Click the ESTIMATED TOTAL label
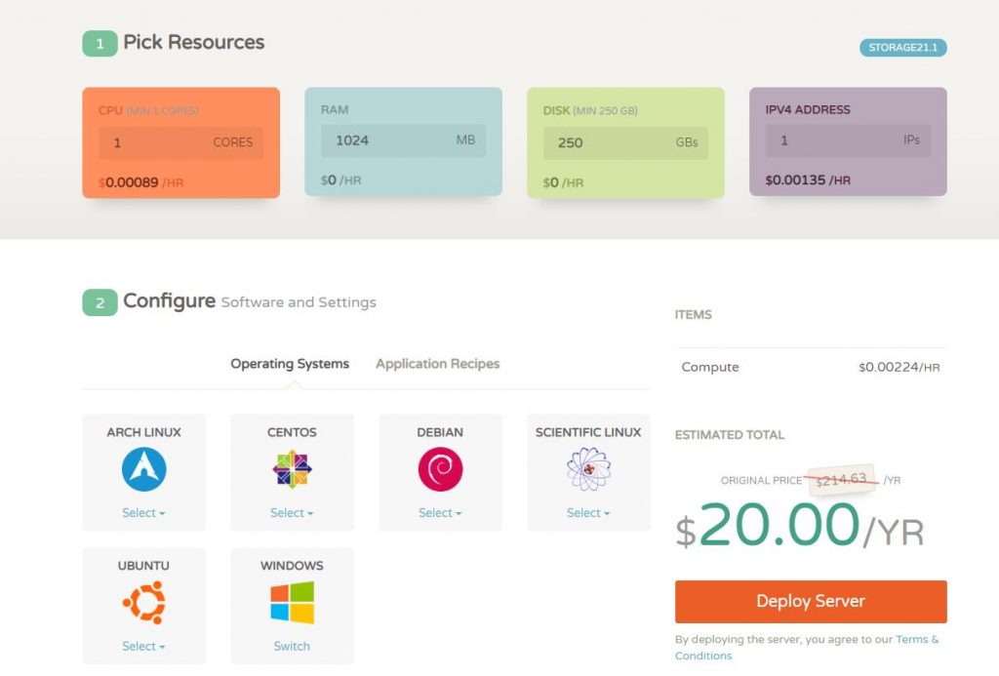The height and width of the screenshot is (676, 999). pos(730,435)
